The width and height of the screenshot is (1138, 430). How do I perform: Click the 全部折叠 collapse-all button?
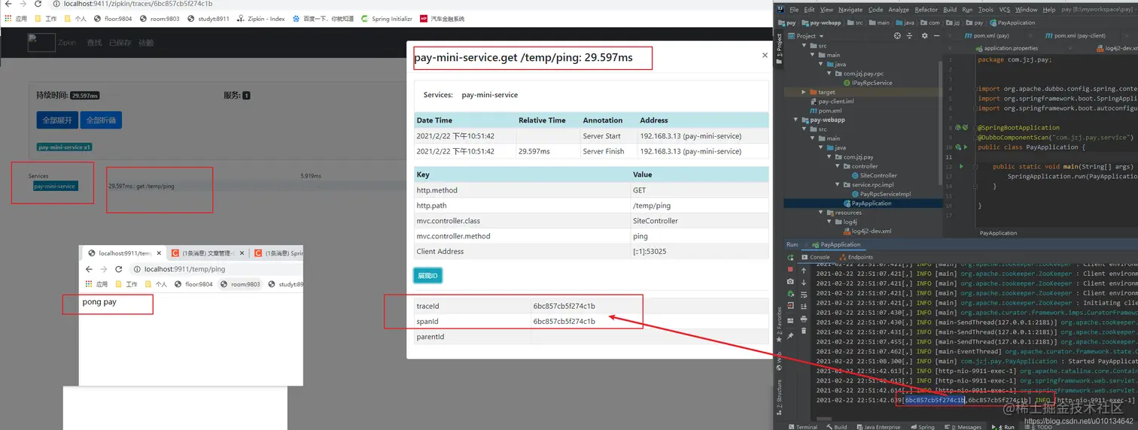101,120
